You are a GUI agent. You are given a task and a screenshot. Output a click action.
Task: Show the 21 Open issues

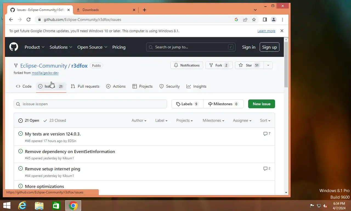point(29,120)
